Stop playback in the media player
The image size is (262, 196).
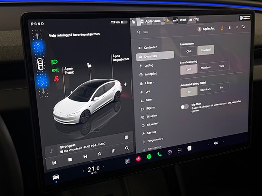click(x=70, y=160)
